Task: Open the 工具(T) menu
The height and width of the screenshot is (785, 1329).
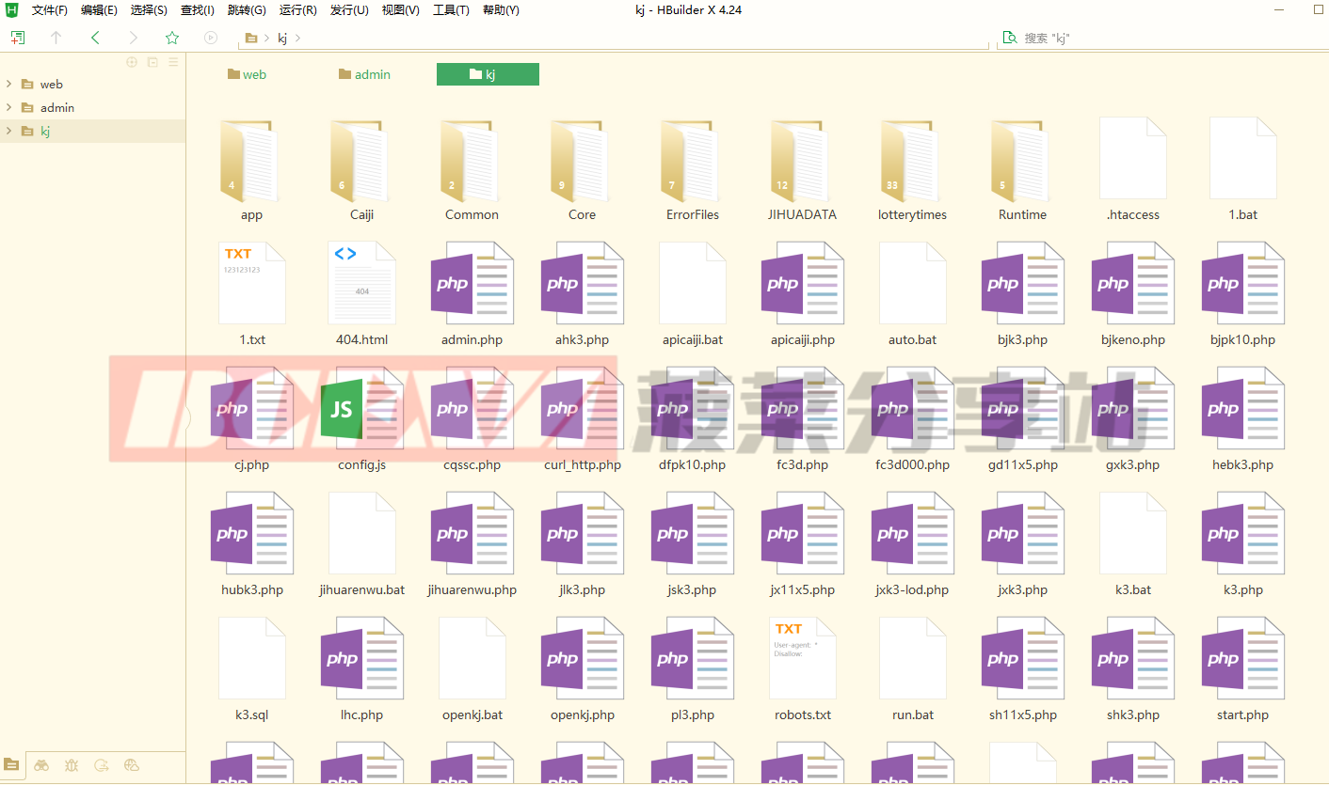Action: pyautogui.click(x=451, y=10)
